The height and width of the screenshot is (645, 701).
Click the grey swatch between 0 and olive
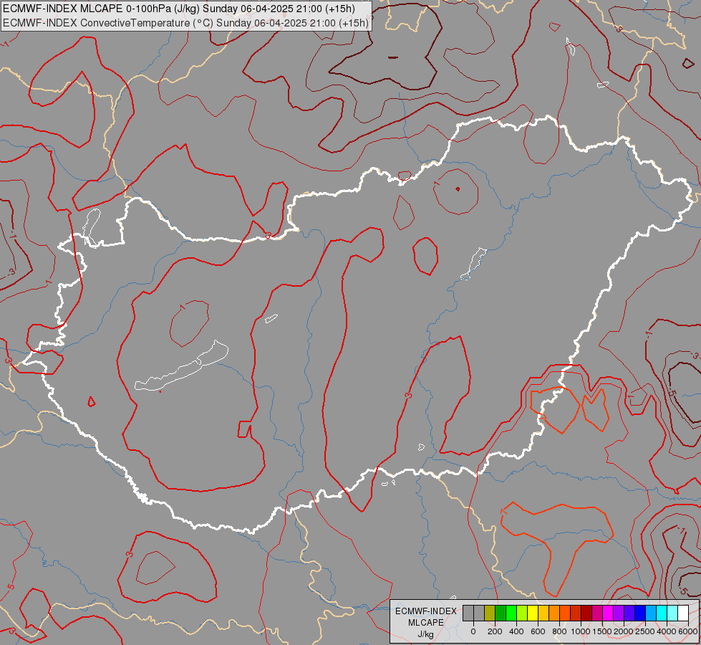point(479,613)
